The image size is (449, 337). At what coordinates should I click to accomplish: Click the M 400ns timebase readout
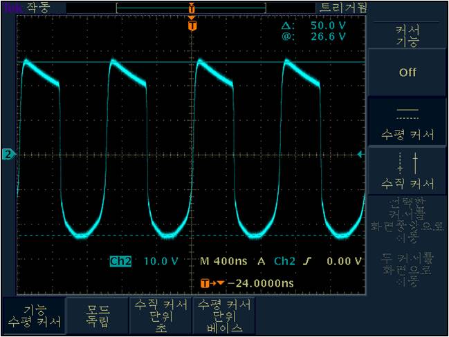[x=223, y=261]
